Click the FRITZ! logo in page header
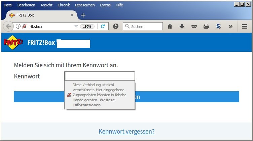Screen dimensions: 253x141 coord(13,42)
